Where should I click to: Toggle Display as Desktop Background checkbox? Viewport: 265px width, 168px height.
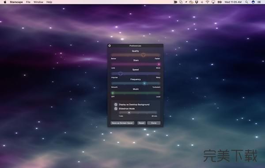(116, 104)
